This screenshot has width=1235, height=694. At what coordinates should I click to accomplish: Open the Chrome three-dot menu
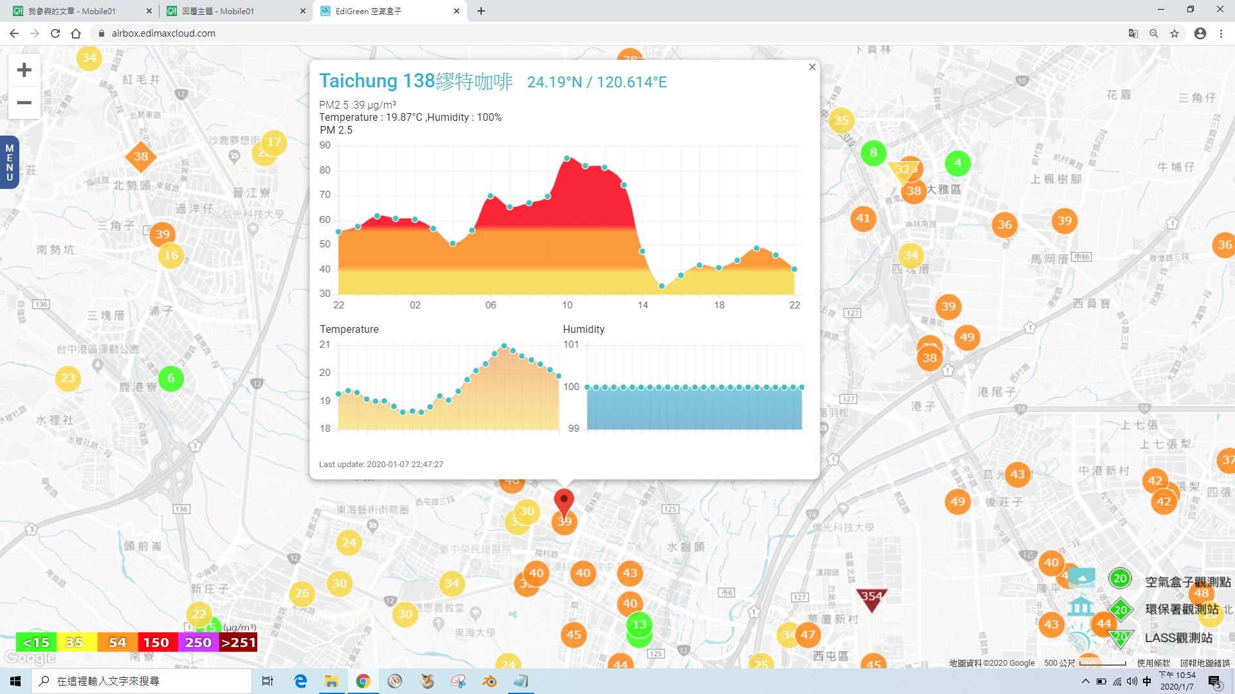coord(1221,33)
